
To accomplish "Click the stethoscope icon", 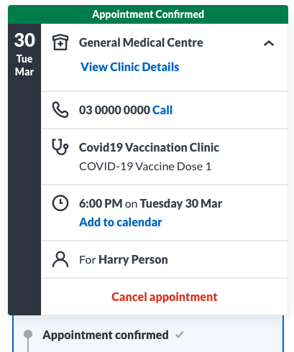I will pyautogui.click(x=60, y=147).
